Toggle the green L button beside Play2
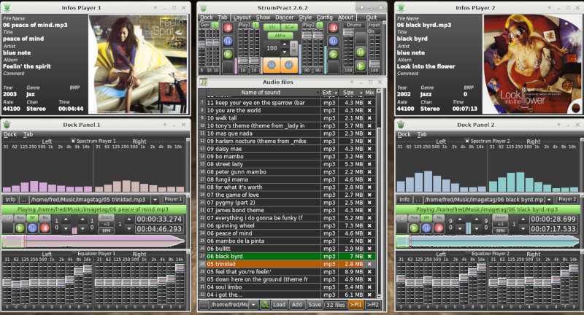 click(x=320, y=25)
